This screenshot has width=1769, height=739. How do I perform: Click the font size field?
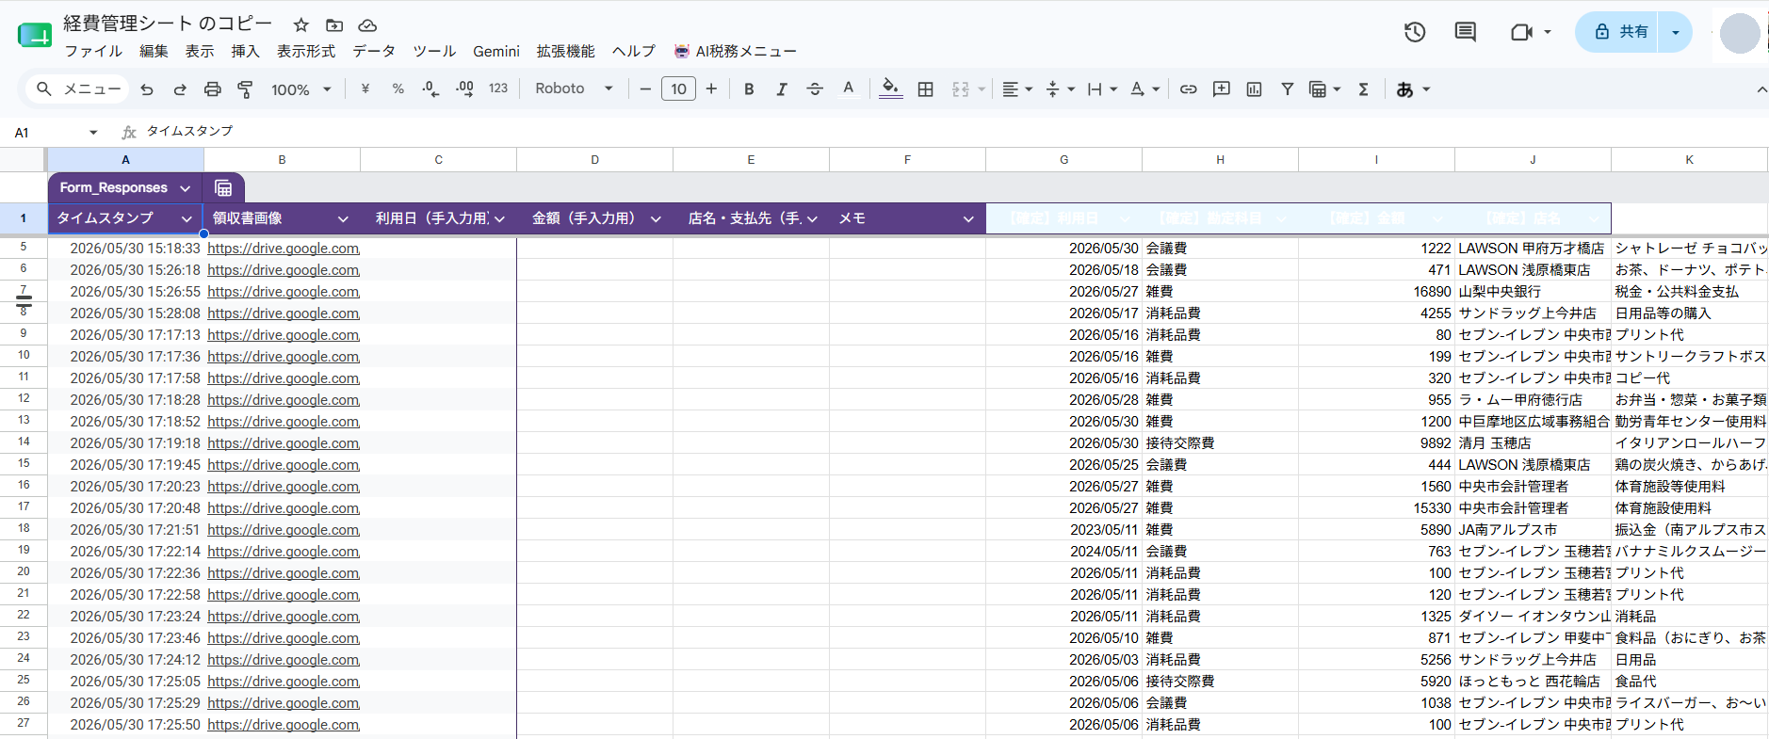[678, 89]
